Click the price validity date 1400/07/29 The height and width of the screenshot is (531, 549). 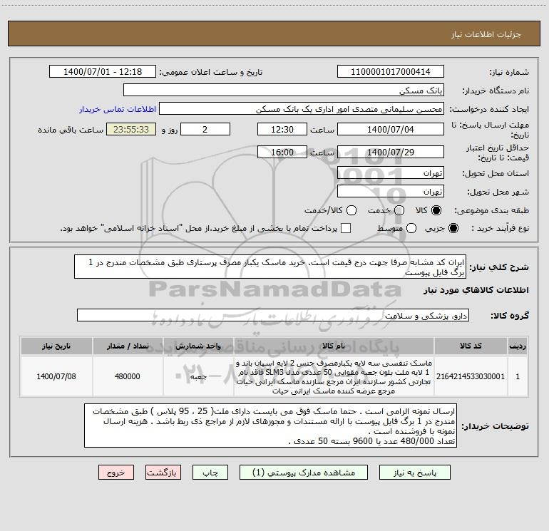point(391,152)
